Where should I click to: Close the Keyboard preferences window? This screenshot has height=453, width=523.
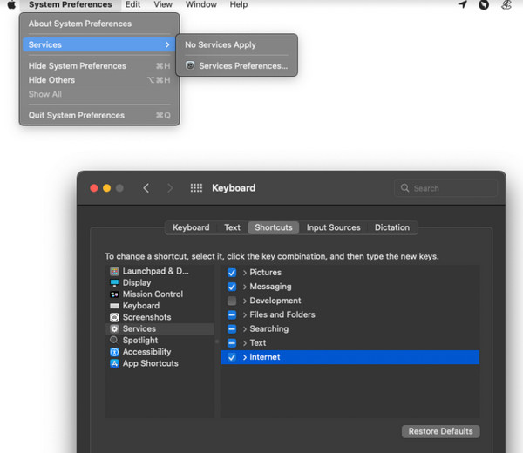tap(94, 188)
